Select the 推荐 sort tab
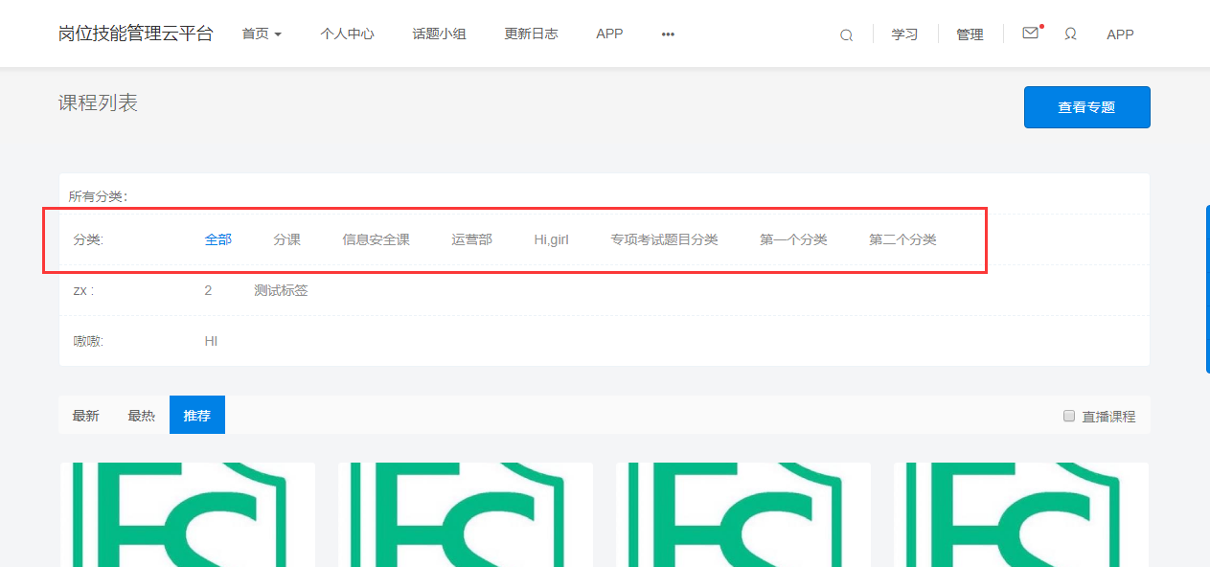The height and width of the screenshot is (567, 1210). (197, 415)
